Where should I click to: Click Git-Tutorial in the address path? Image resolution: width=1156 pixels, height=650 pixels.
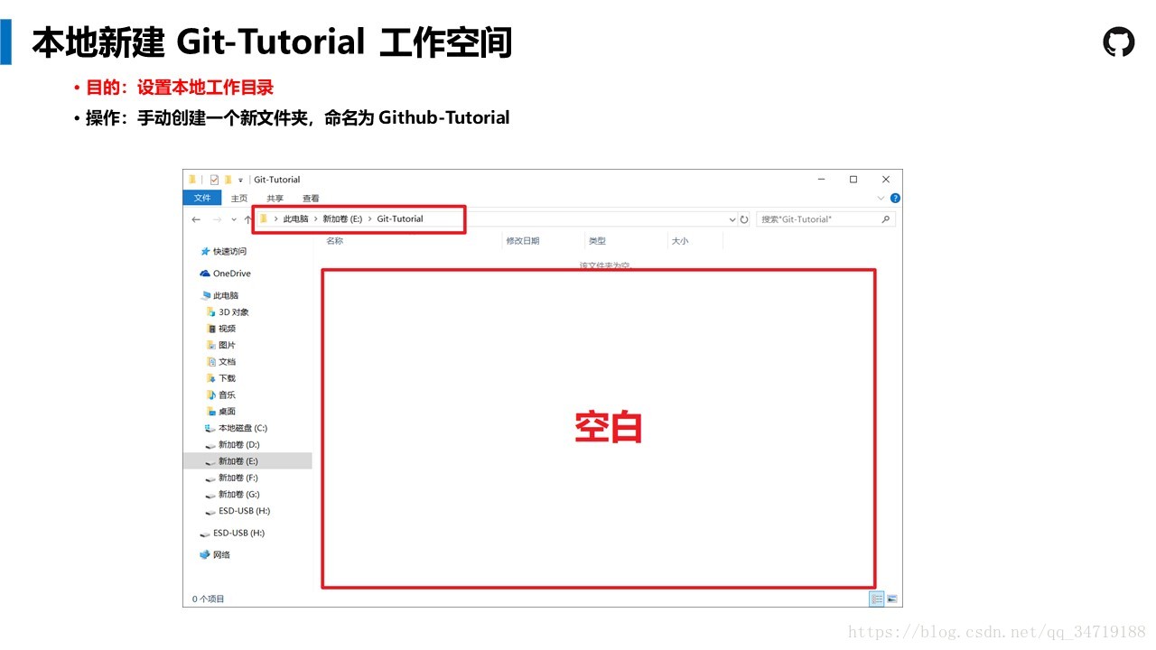400,219
